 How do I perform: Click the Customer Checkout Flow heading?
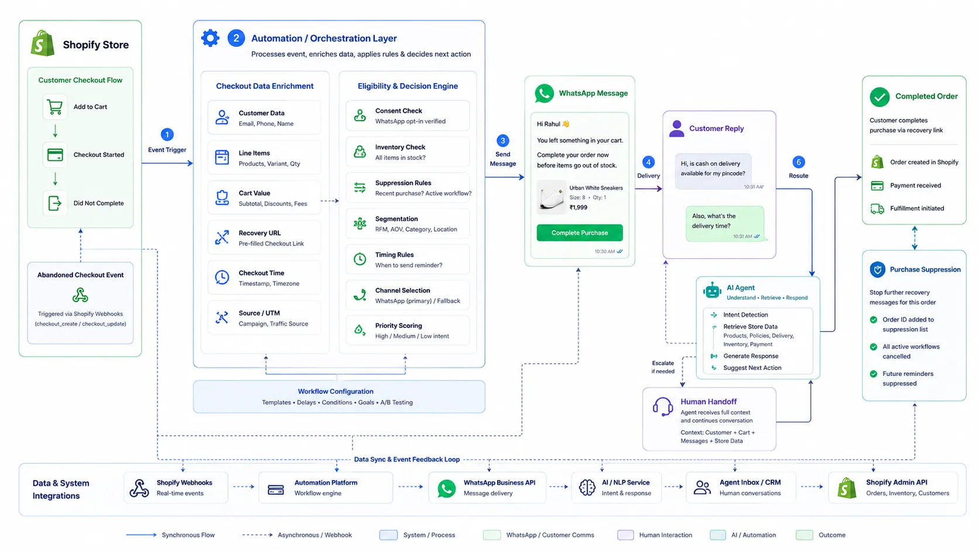click(80, 80)
